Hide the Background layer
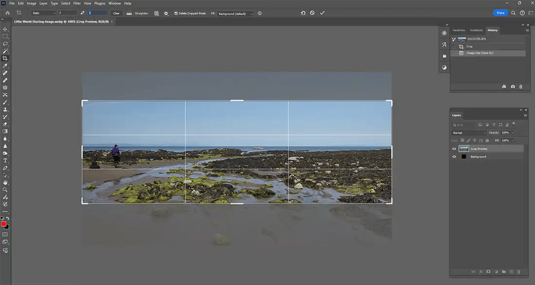The width and height of the screenshot is (535, 285). pyautogui.click(x=454, y=157)
